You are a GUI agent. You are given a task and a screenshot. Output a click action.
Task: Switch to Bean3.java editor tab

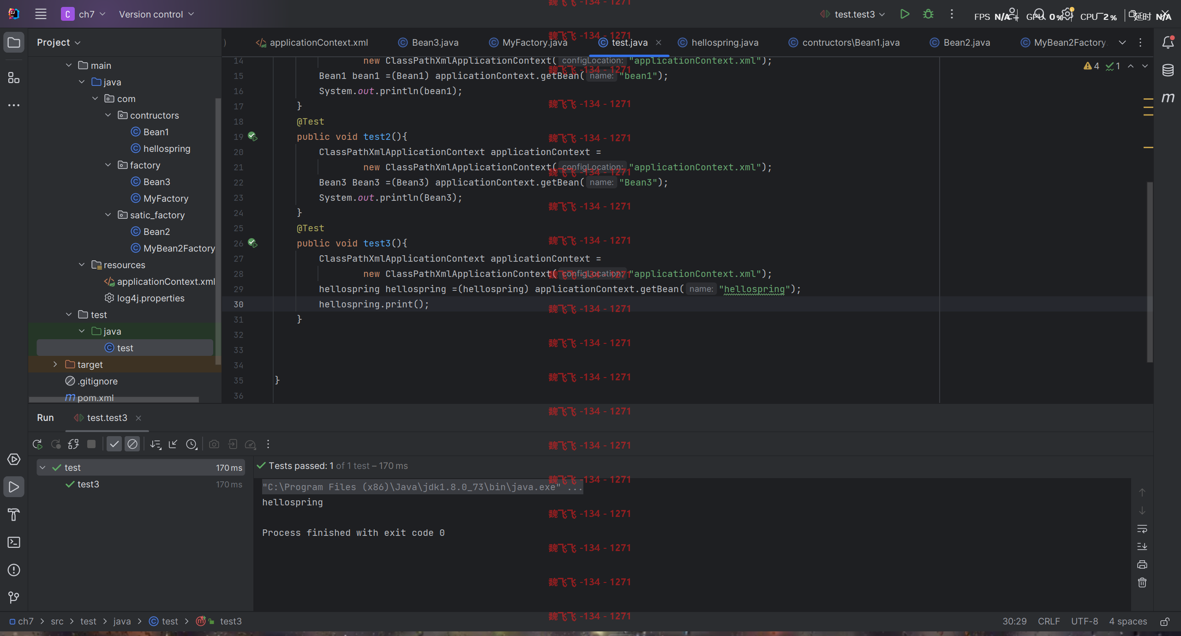(x=428, y=42)
